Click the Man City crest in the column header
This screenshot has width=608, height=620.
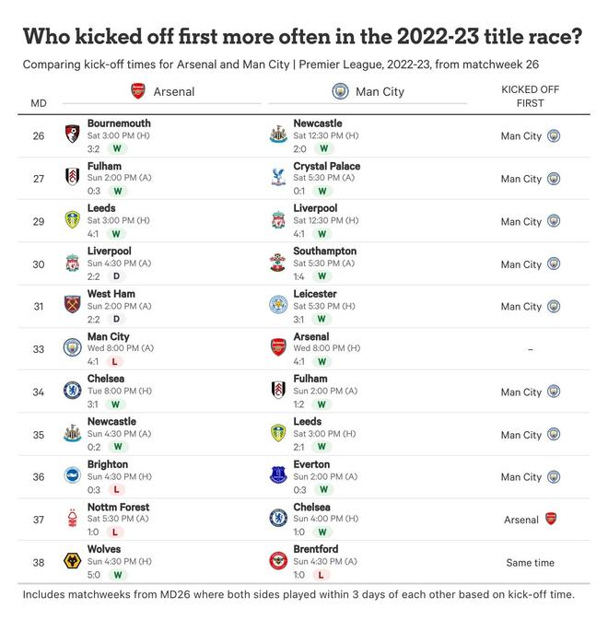(340, 91)
